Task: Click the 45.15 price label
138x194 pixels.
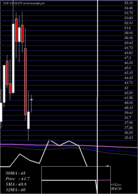Action: pyautogui.click(x=129, y=73)
